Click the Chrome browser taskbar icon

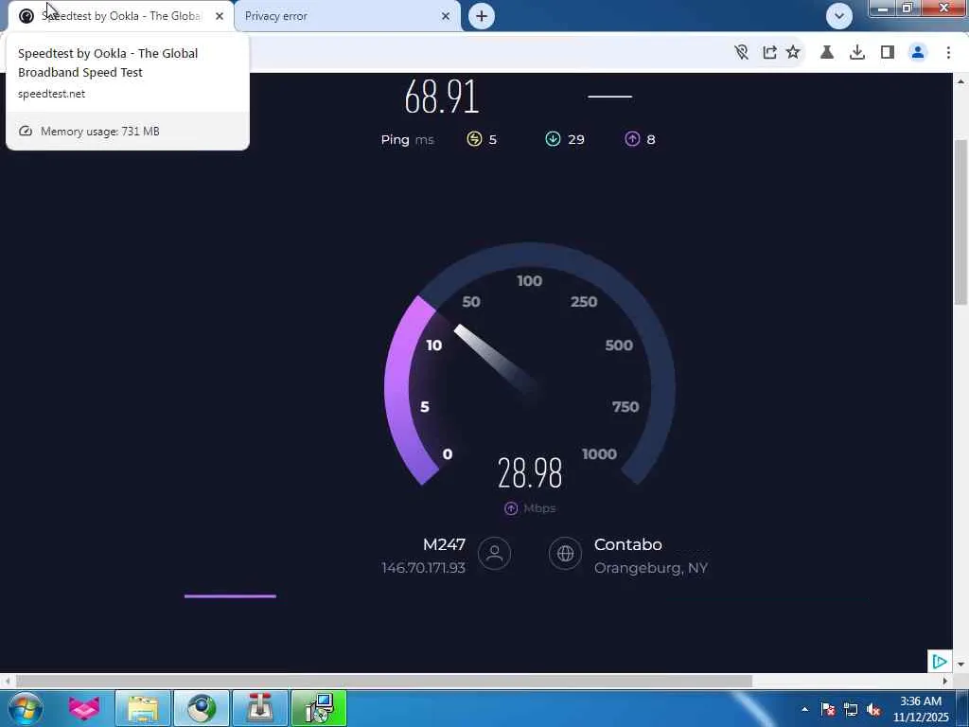point(202,708)
